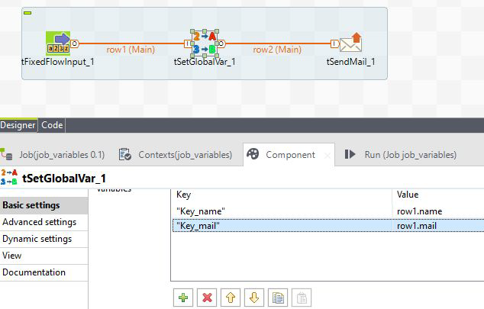The image size is (484, 309).
Task: Select the Documentation entry
Action: click(44, 272)
